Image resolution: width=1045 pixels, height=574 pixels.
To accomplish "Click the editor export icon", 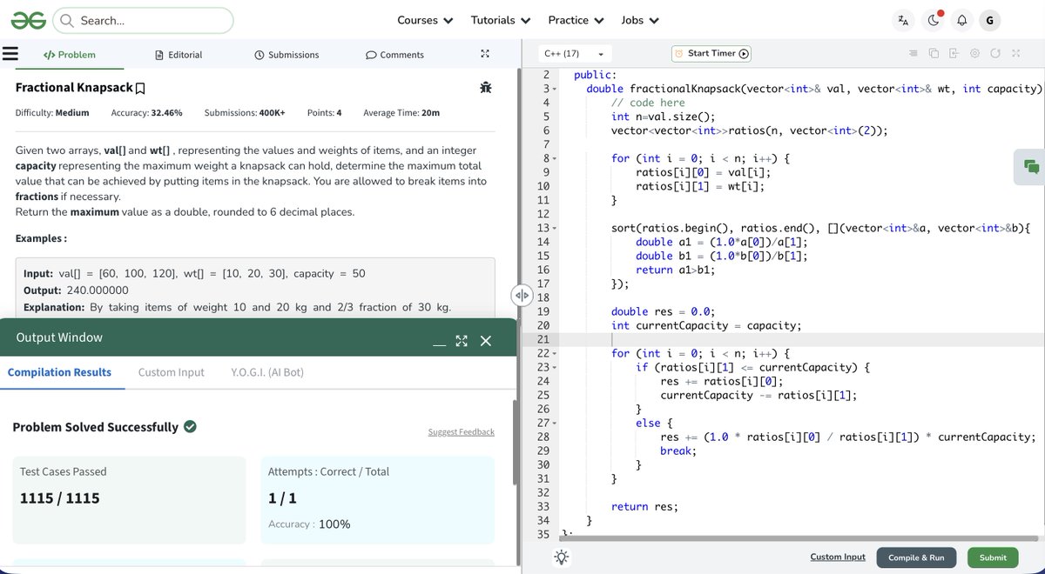I will point(954,54).
